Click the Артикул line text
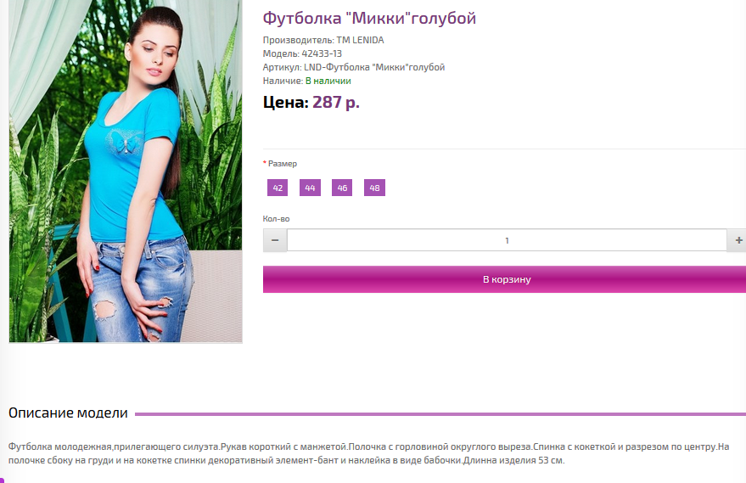Screen dimensions: 746x483 point(354,67)
